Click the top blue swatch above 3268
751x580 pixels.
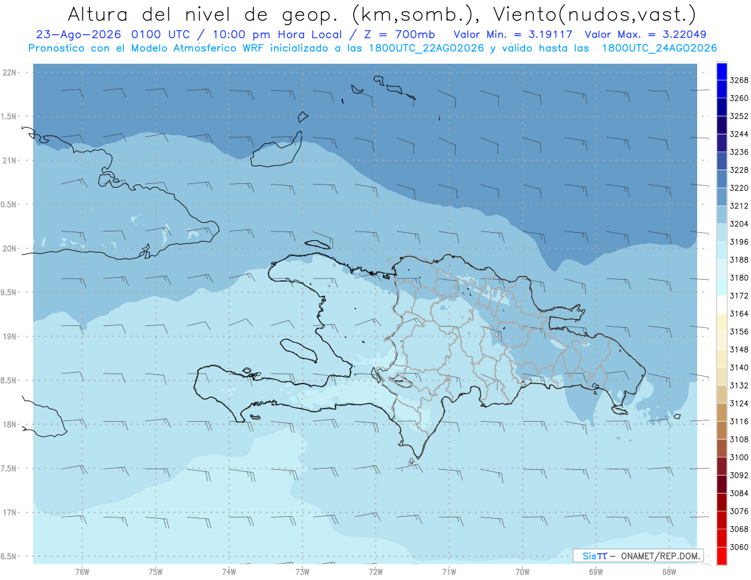[721, 71]
